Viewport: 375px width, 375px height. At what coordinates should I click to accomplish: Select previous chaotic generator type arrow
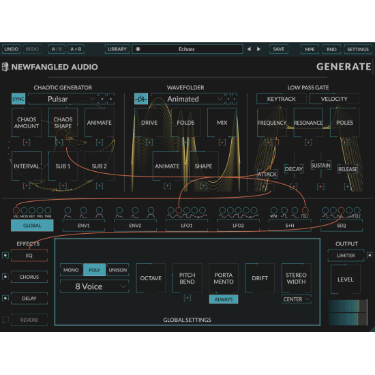102,99
